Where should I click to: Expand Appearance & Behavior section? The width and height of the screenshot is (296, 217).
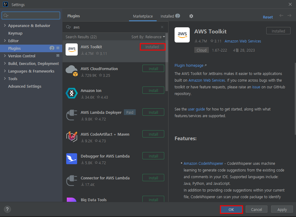click(5, 25)
